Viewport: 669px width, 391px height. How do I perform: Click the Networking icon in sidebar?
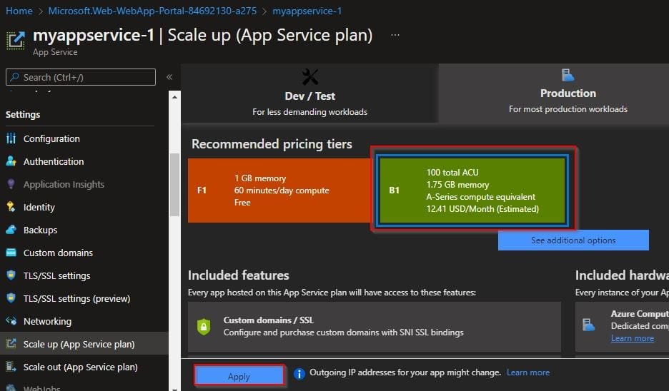(11, 322)
